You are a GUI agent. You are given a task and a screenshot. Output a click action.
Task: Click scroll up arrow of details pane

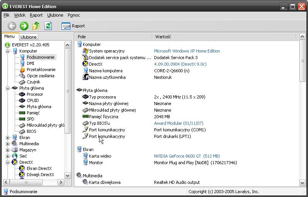[303, 37]
